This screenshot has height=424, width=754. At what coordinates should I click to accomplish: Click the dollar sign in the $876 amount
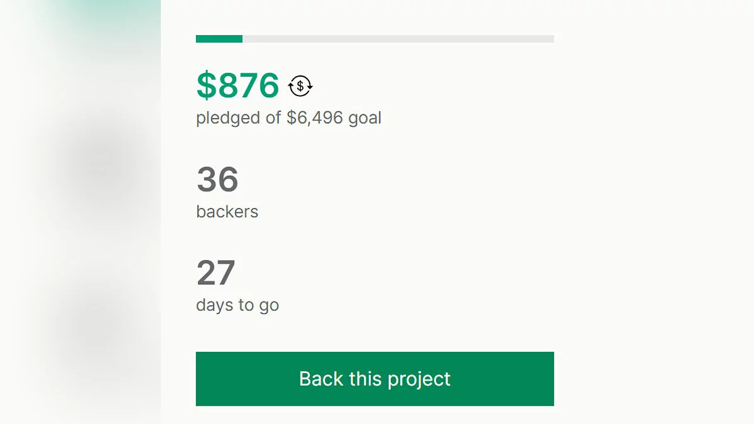tap(205, 85)
